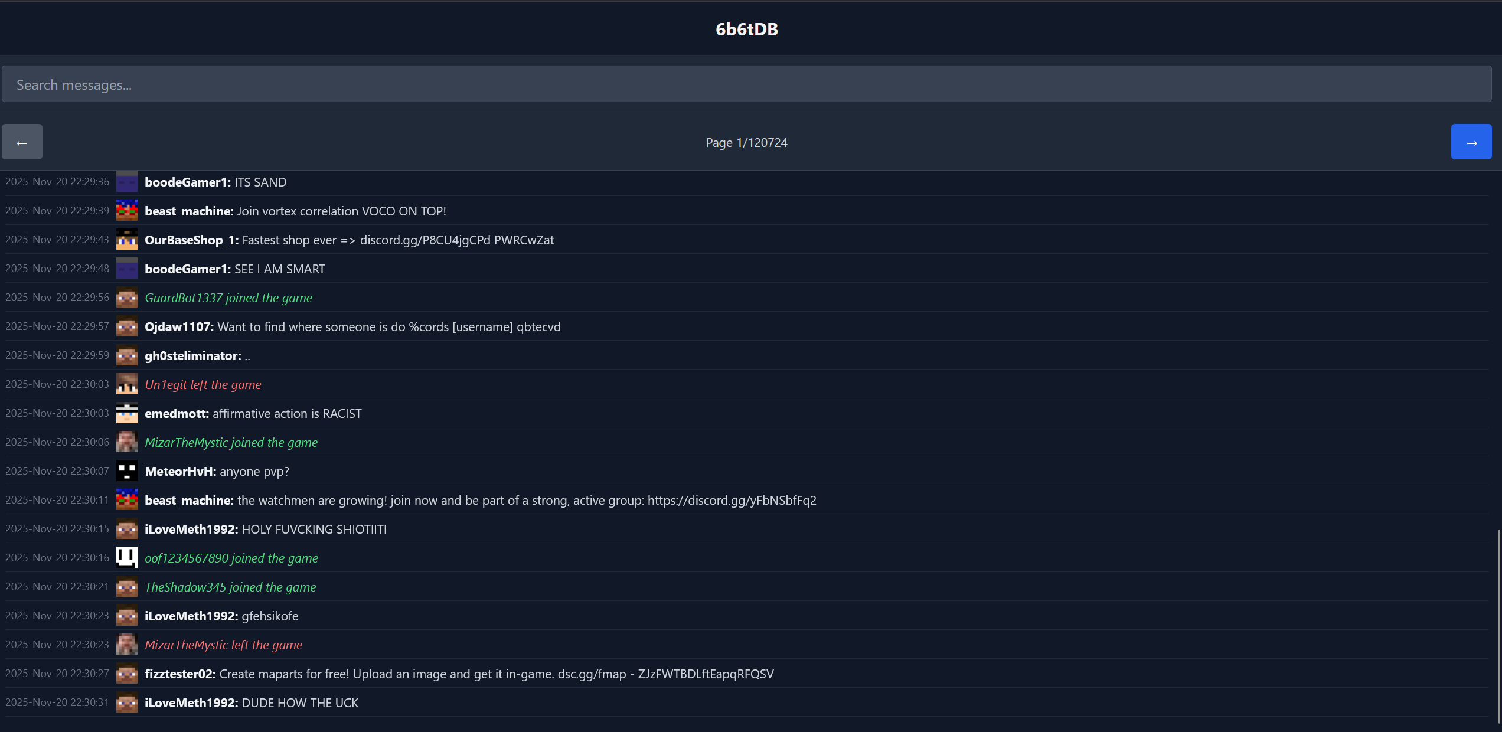Click emedmott's player head avatar
Screen dimensions: 1502x732
tap(126, 413)
